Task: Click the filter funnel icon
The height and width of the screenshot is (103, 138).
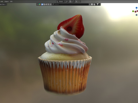Action: point(97,4)
